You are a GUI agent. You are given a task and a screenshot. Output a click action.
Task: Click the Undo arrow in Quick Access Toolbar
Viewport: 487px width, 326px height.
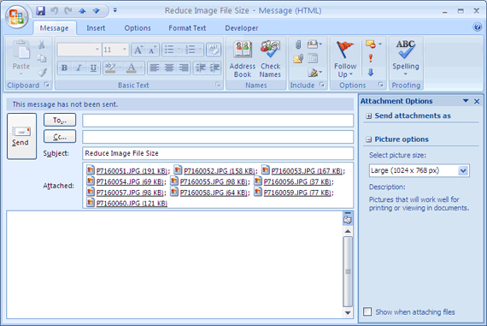click(54, 11)
